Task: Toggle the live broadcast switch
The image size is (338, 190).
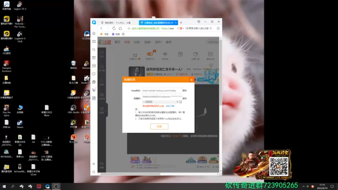Action: coord(150,54)
